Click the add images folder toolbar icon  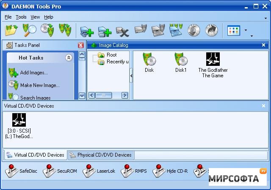coord(11,30)
